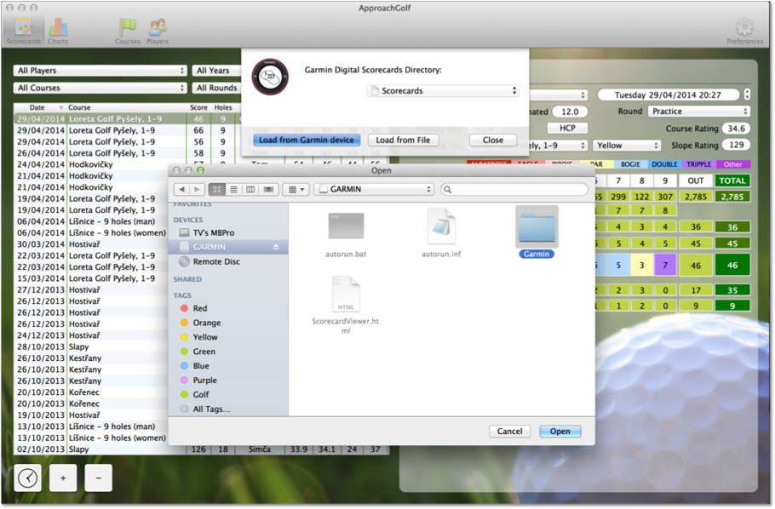The width and height of the screenshot is (775, 509).
Task: Switch Open dialog to list view
Action: (x=233, y=189)
